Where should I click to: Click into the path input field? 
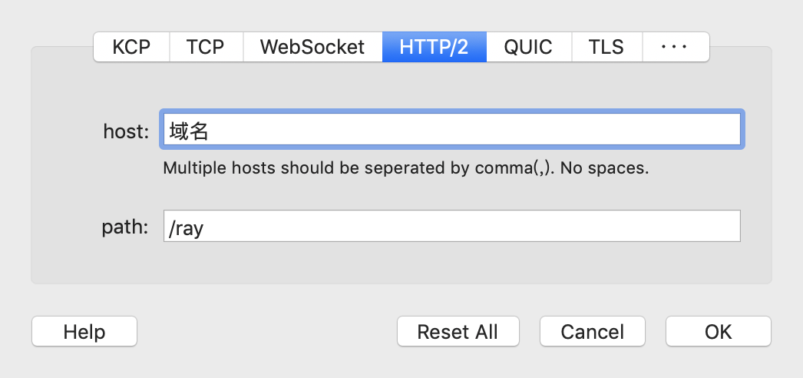click(x=451, y=226)
